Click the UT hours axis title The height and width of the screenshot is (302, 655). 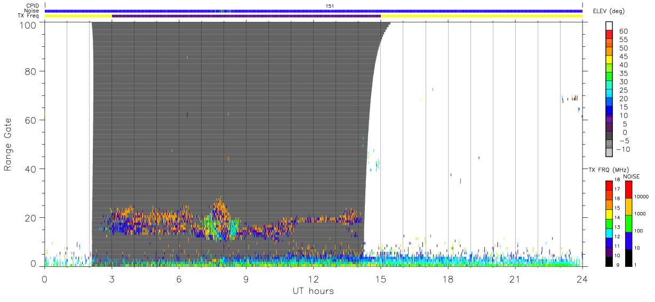click(313, 291)
